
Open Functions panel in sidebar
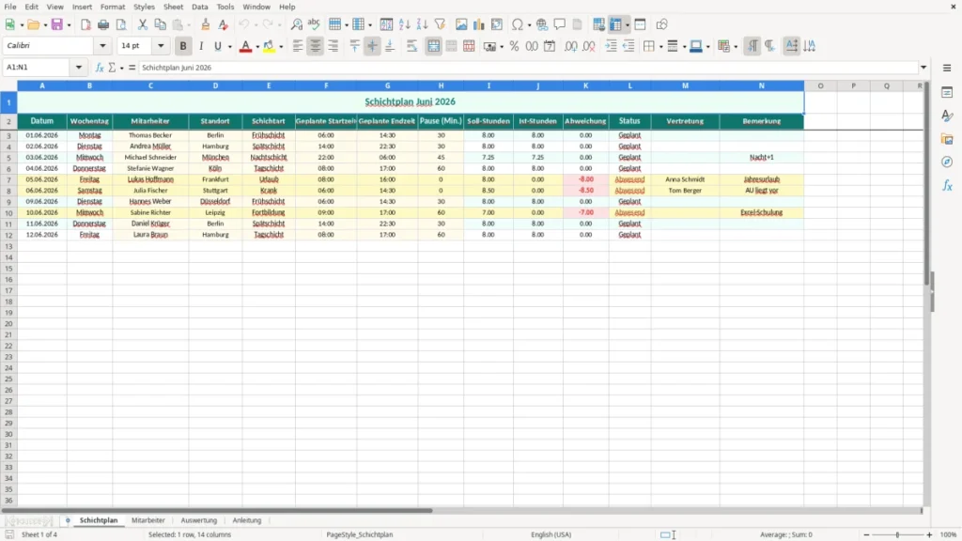[947, 185]
